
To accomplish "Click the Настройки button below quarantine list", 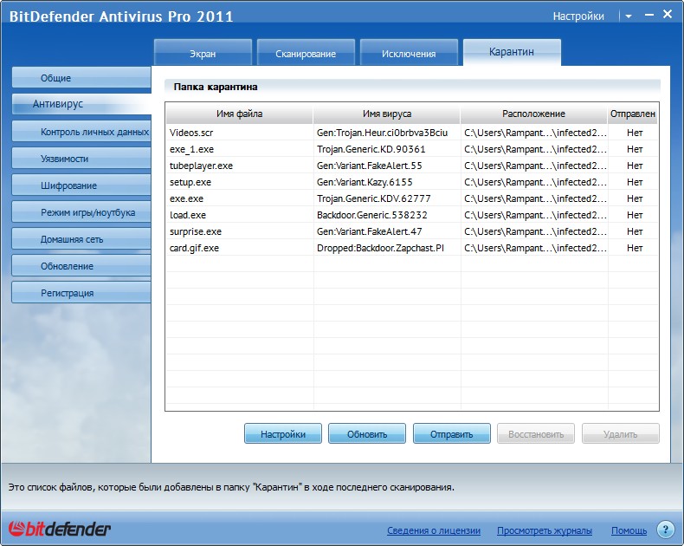I will pyautogui.click(x=283, y=433).
